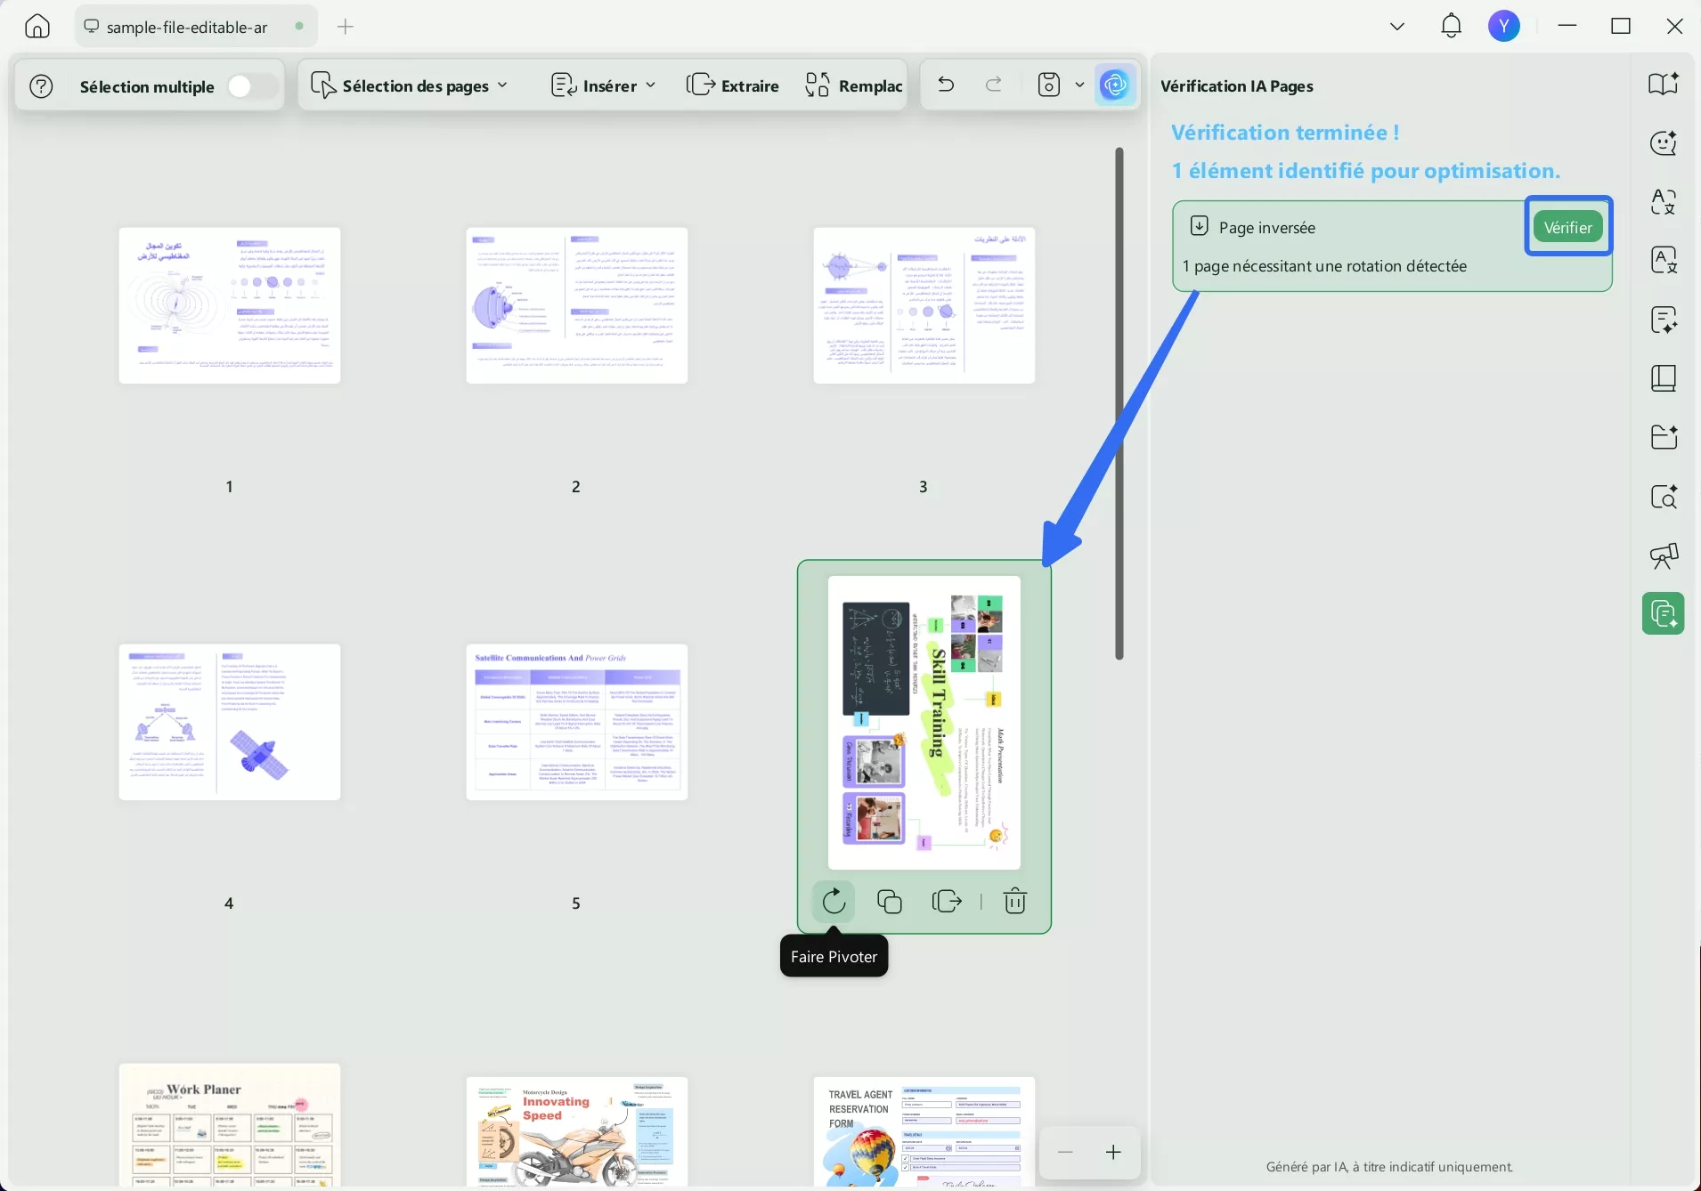Zoom in thumbnails with plus button

coord(1113,1153)
